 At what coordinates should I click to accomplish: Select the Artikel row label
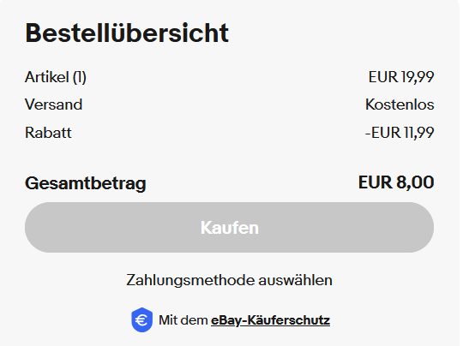pos(46,77)
